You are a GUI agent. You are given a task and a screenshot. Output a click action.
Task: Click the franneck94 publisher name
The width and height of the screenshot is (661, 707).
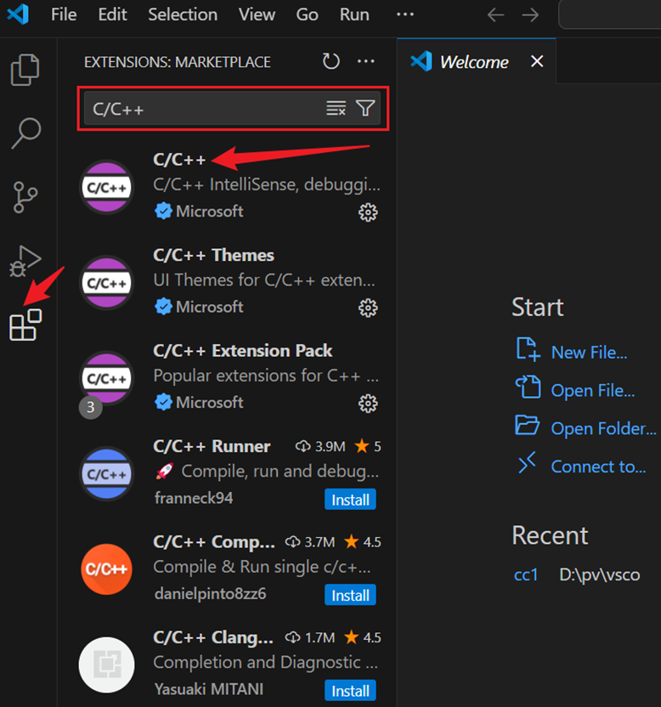pyautogui.click(x=194, y=498)
